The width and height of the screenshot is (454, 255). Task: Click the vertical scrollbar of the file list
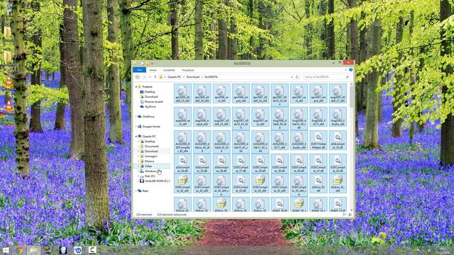pos(352,96)
